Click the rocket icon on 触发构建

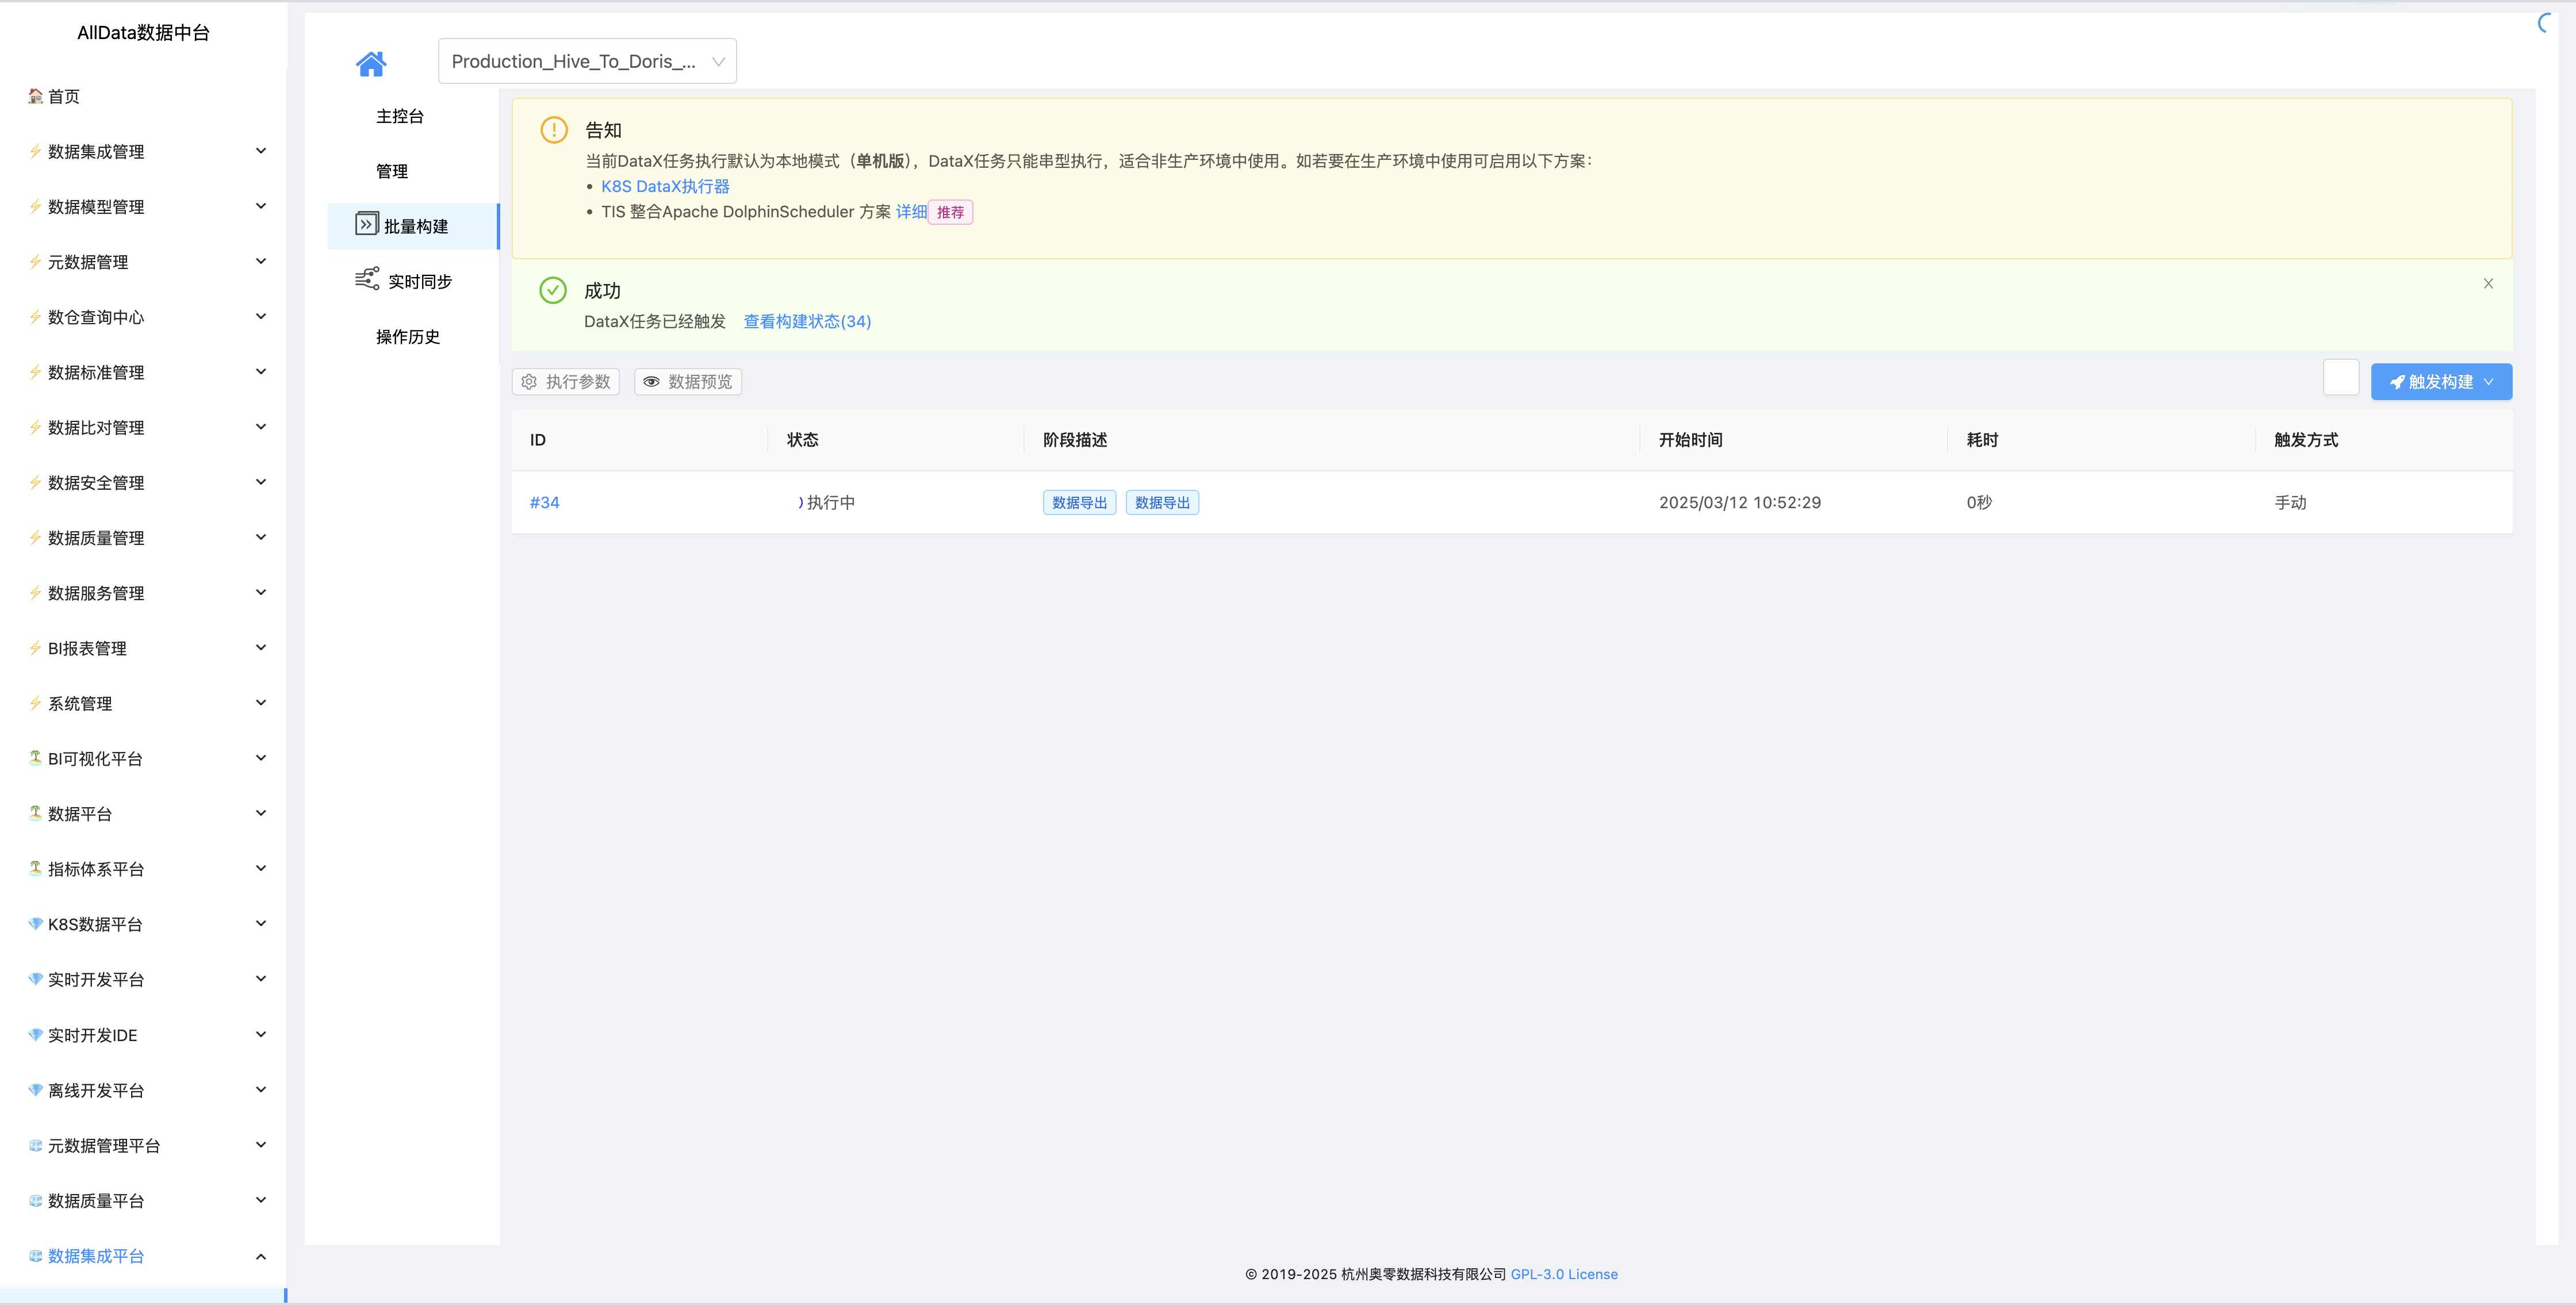2396,382
